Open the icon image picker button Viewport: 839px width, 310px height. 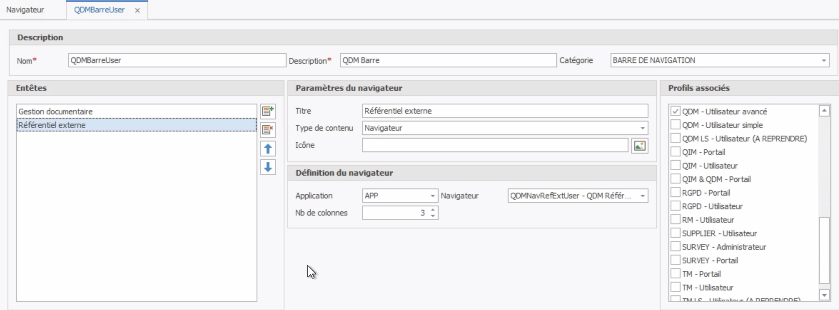(x=639, y=146)
